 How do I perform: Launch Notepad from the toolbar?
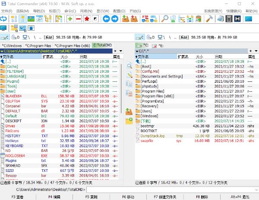220,19
